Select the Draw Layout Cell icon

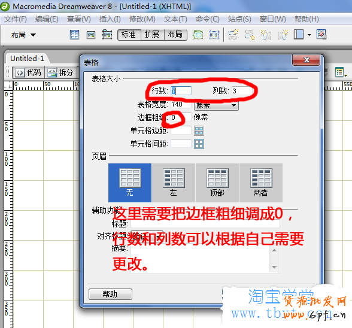click(214, 35)
